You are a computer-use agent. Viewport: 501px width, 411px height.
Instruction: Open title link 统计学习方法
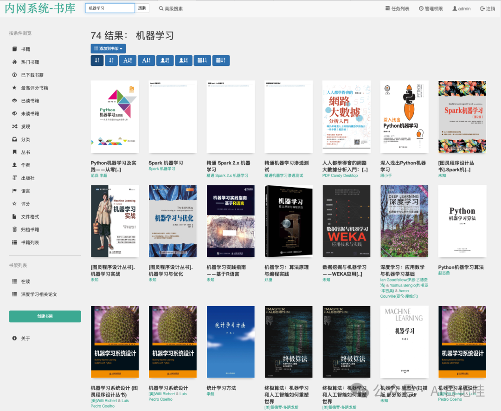(221, 388)
